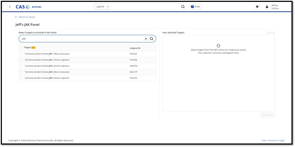Open the three-dot main menu
Image resolution: width=295 pixels, height=147 pixels.
coord(10,7)
